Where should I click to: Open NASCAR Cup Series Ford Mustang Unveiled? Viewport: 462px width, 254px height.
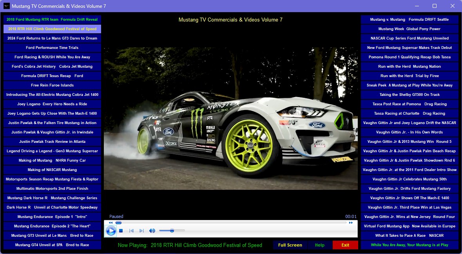pos(409,38)
